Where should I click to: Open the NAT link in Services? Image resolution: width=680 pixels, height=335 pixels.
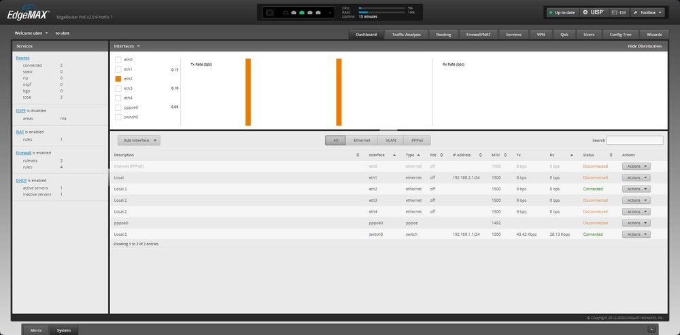coord(20,132)
